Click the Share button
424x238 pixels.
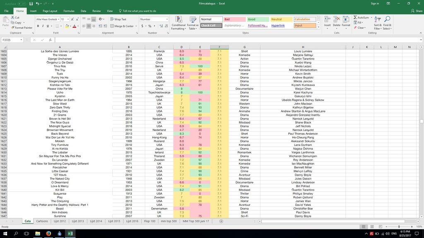tap(416, 11)
